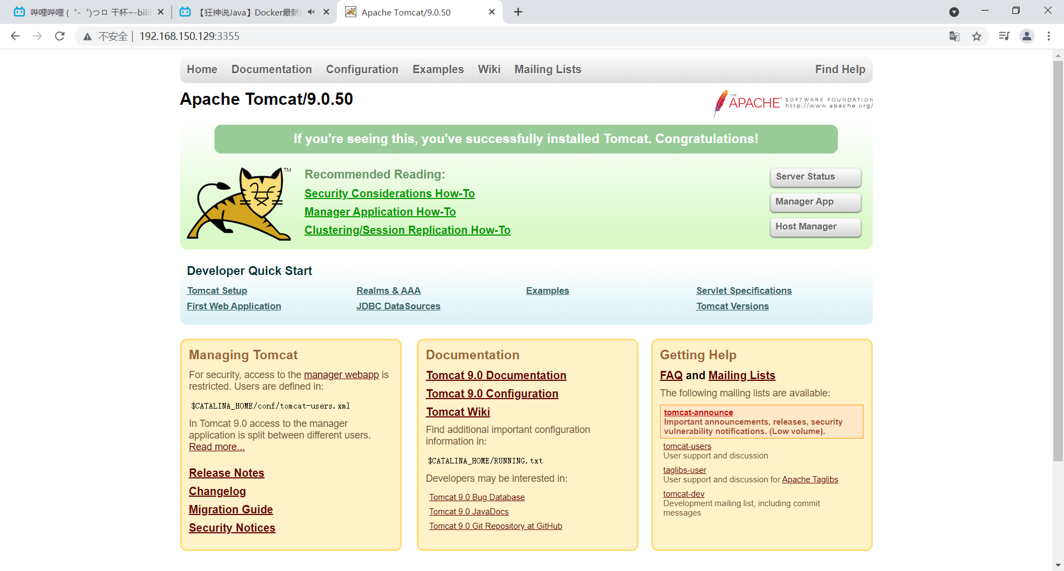Screen dimensions: 1064x571
Task: Open Clustering/Session Replication How-To link
Action: (x=407, y=230)
